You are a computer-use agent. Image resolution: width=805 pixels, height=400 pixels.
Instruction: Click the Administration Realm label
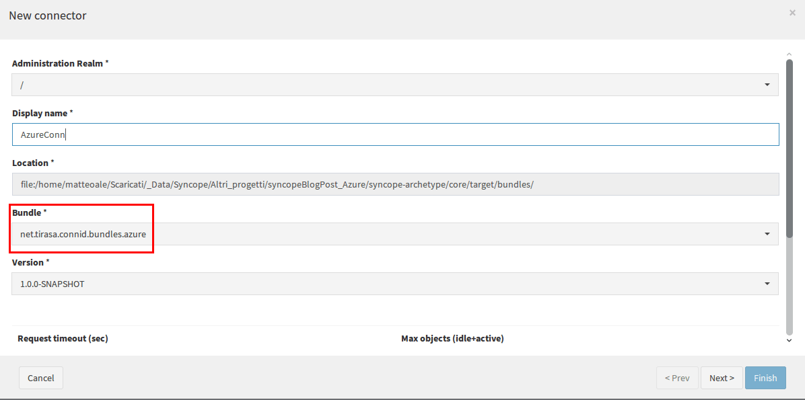coord(60,64)
